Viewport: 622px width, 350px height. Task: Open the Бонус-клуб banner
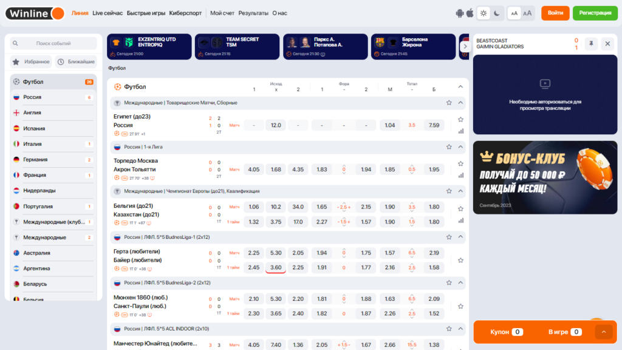[x=545, y=177]
